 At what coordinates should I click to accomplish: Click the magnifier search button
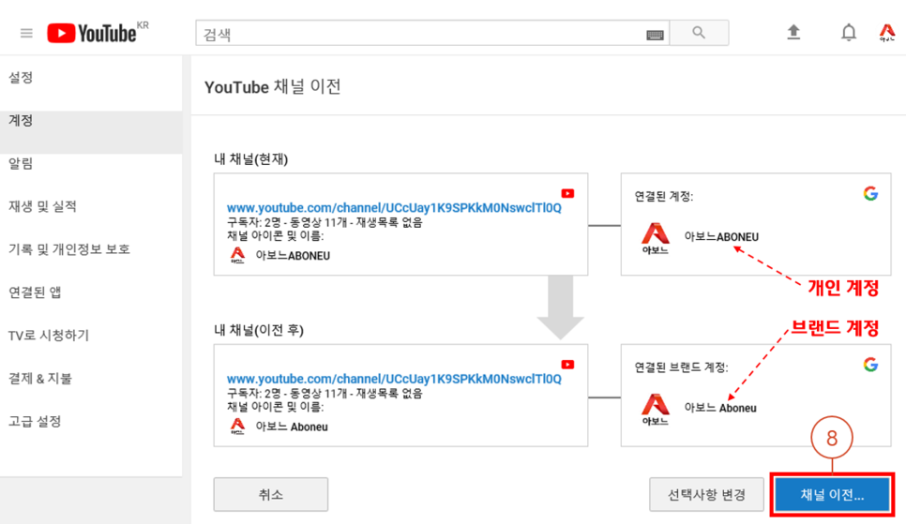tap(699, 33)
